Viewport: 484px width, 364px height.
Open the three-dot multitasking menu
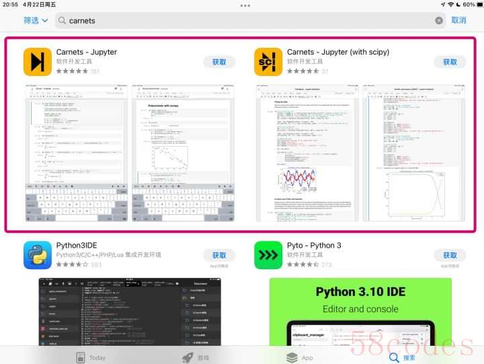click(245, 5)
